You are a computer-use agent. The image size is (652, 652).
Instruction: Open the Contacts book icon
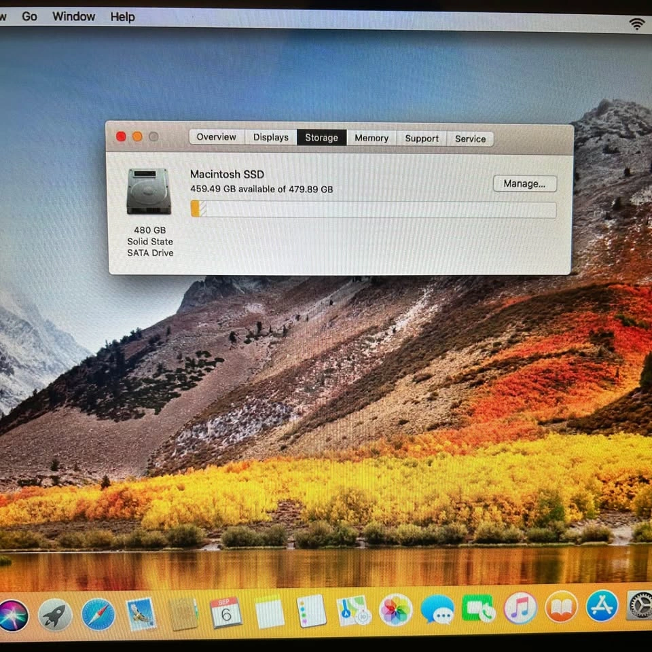[183, 614]
